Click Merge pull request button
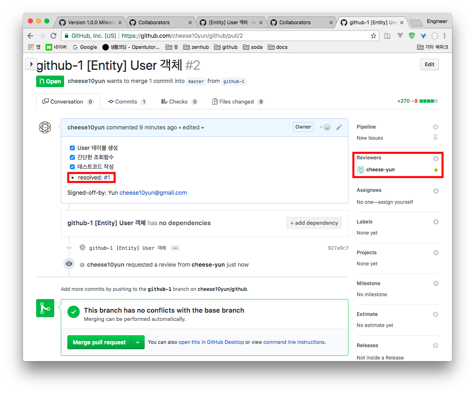This screenshot has height=394, width=475. [x=99, y=342]
